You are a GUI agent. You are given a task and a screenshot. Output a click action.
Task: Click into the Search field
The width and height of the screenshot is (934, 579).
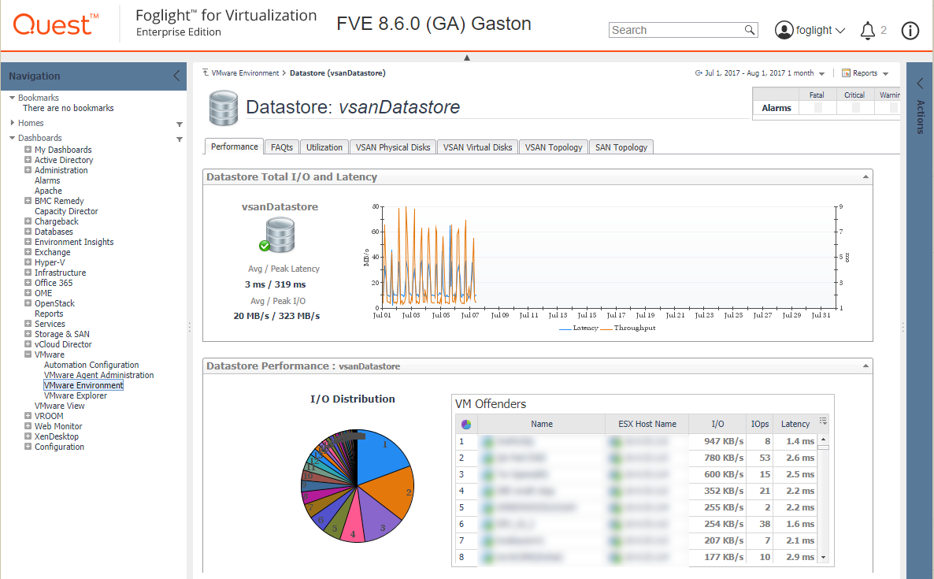(676, 30)
